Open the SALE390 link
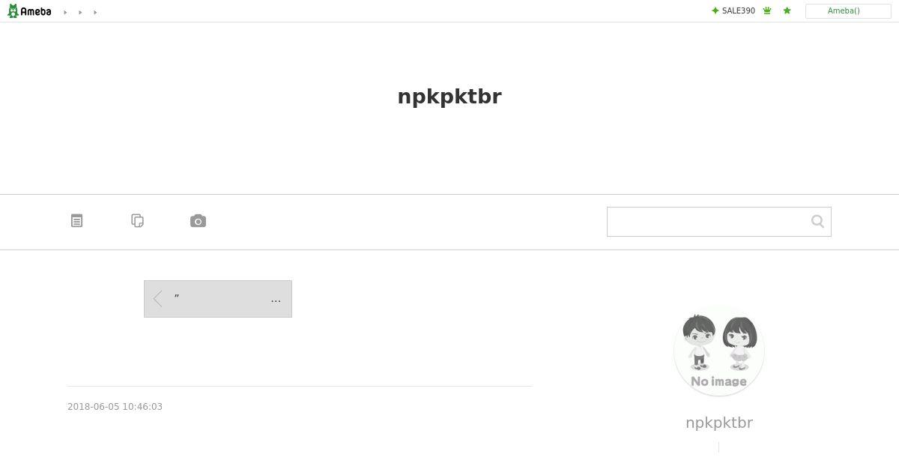The image size is (899, 472). click(739, 10)
